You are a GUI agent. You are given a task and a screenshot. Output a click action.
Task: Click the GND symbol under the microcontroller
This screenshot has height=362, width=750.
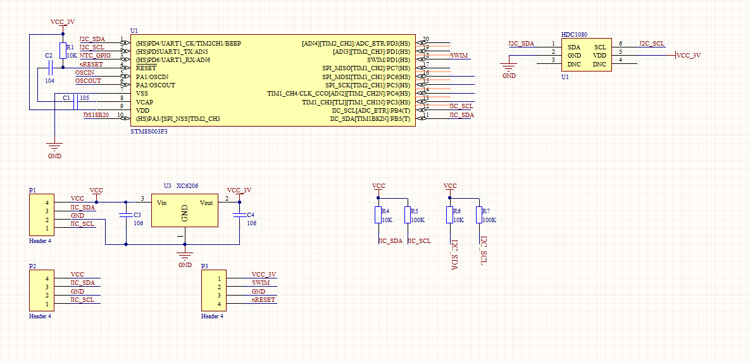[54, 150]
